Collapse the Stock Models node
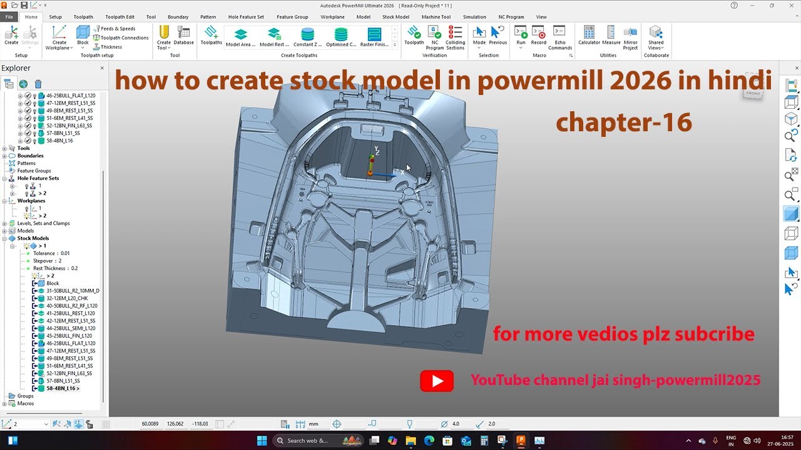Screen dimensions: 801x450 click(x=4, y=238)
